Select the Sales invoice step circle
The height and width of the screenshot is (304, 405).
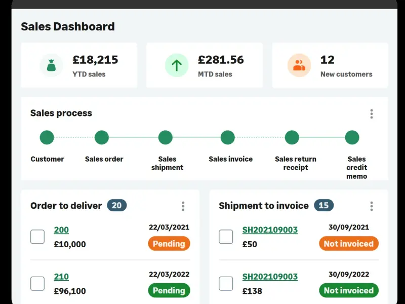[x=228, y=137]
